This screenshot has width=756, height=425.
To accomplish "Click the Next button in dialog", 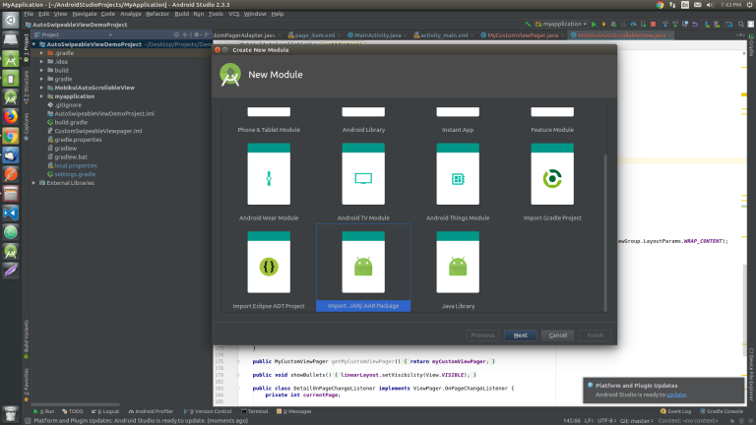I will [521, 334].
